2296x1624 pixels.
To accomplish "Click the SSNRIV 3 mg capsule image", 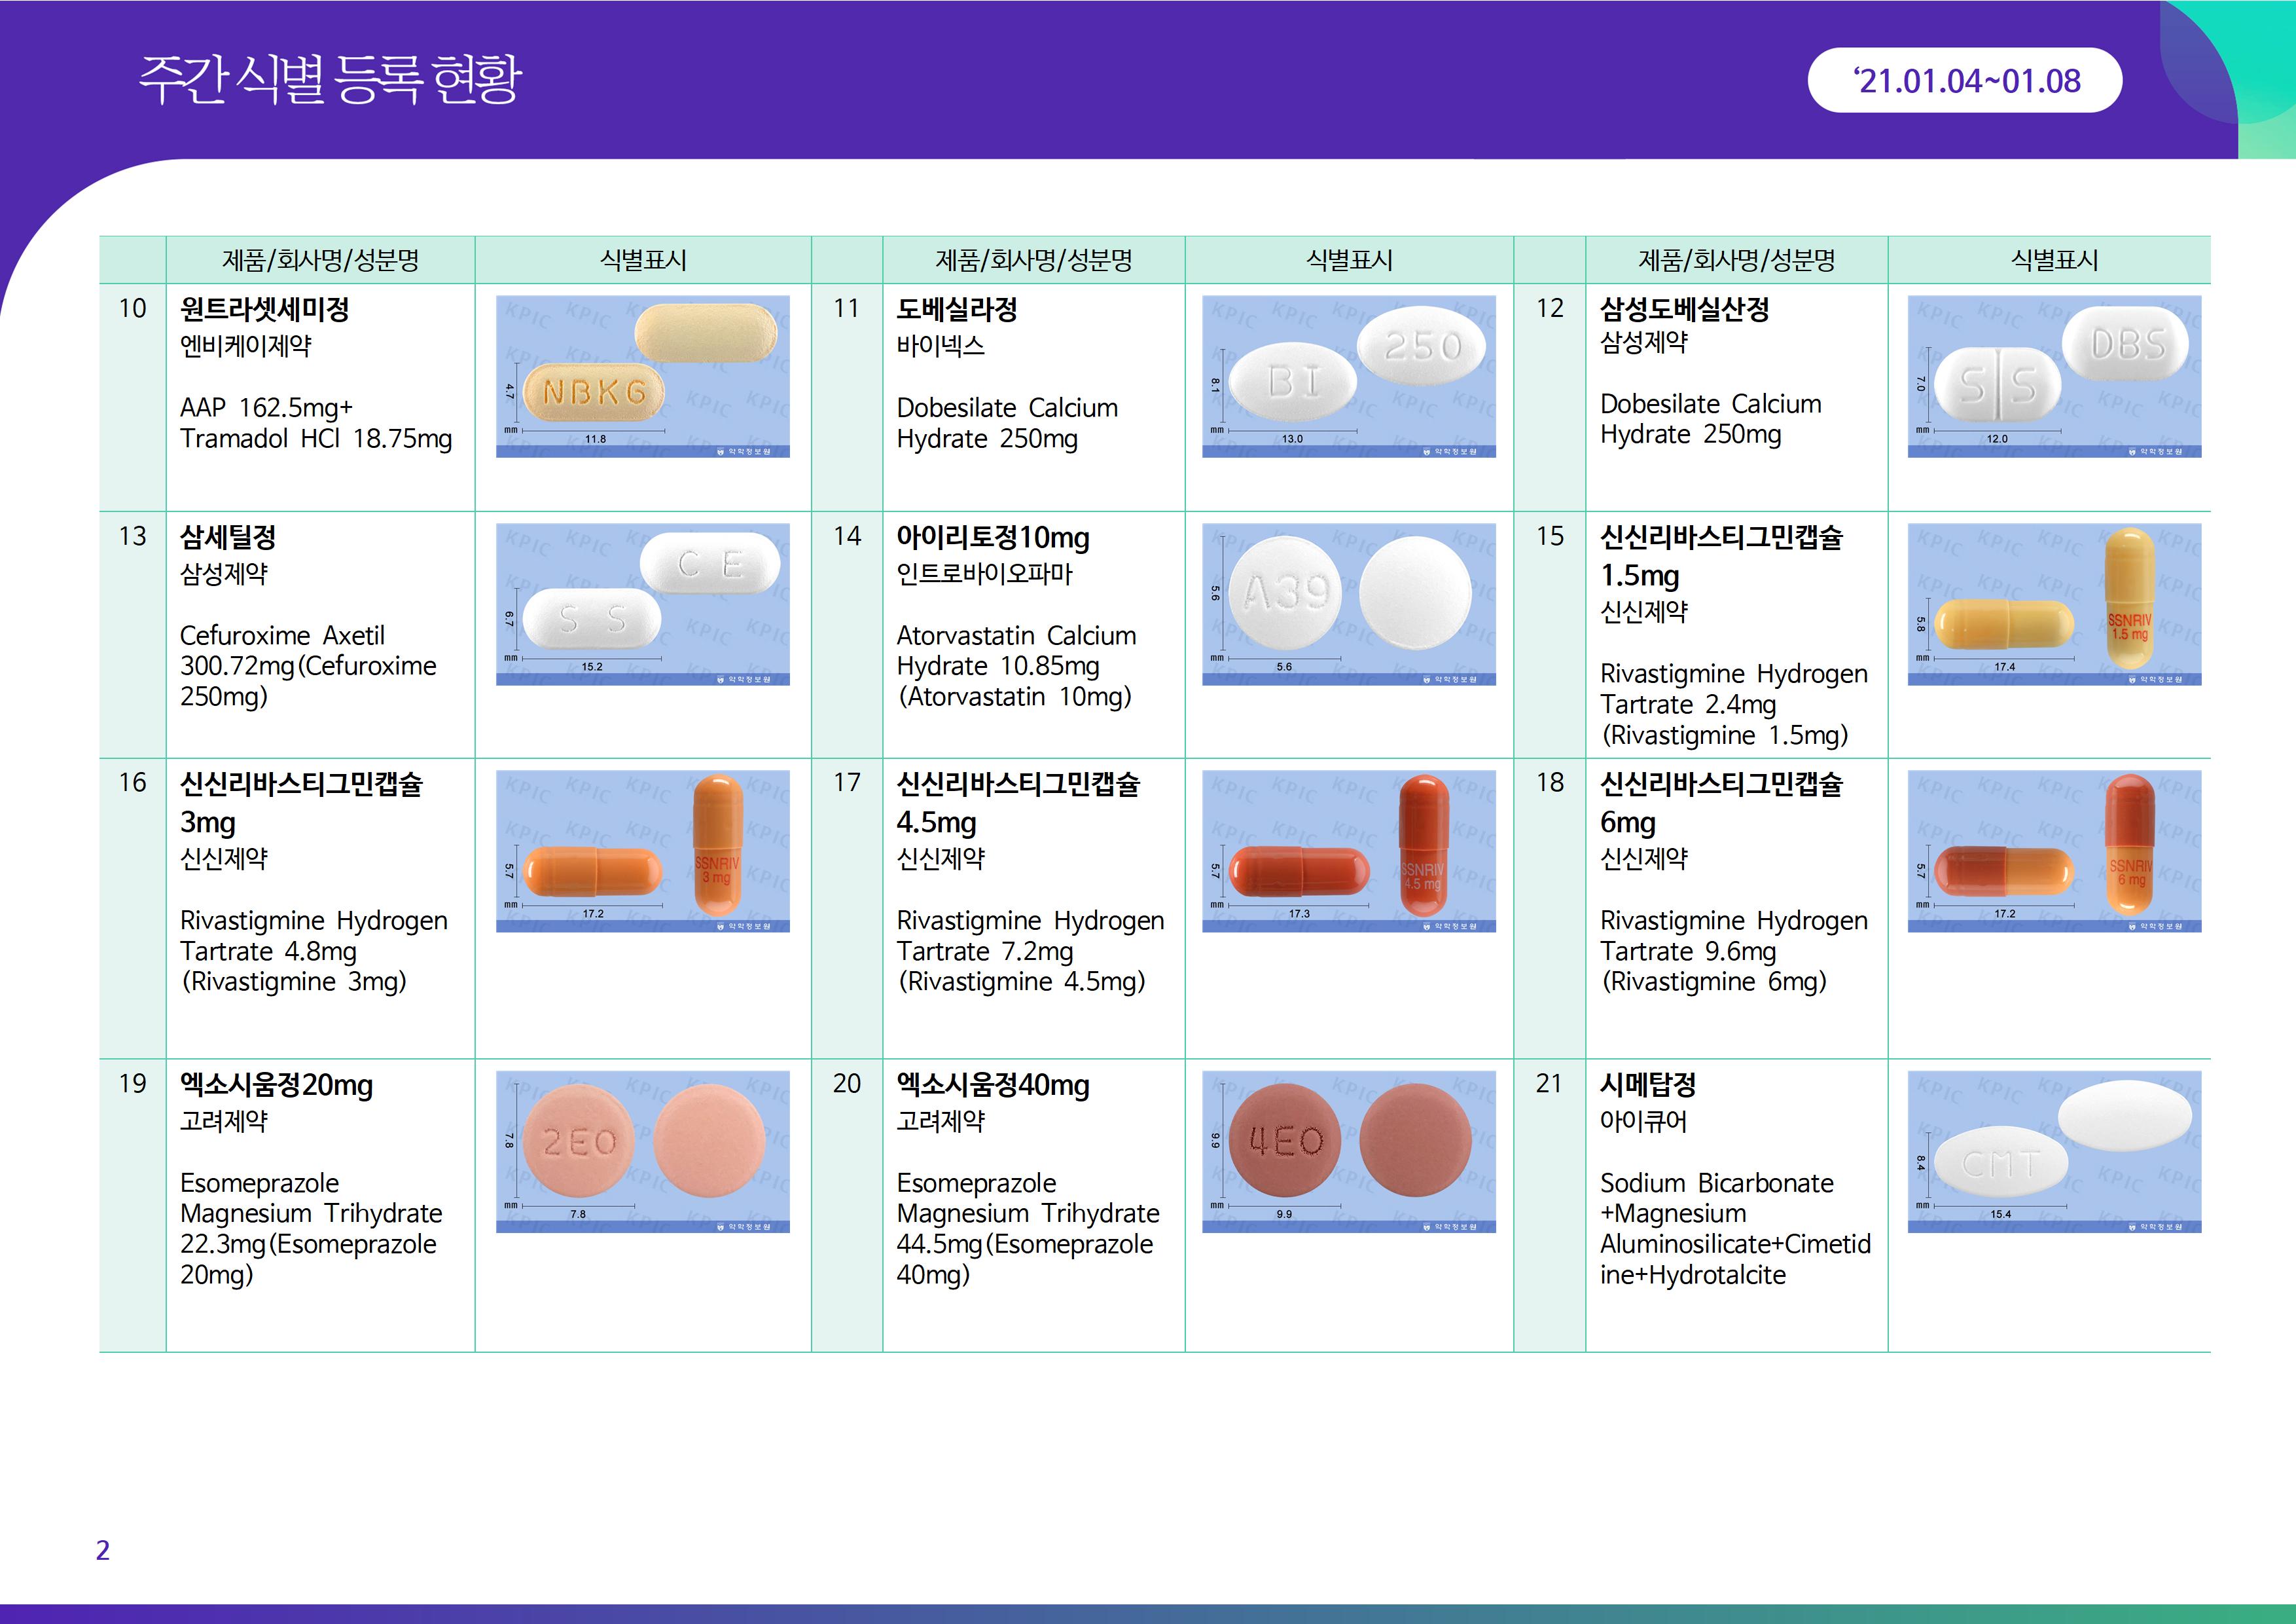I will 642,851.
